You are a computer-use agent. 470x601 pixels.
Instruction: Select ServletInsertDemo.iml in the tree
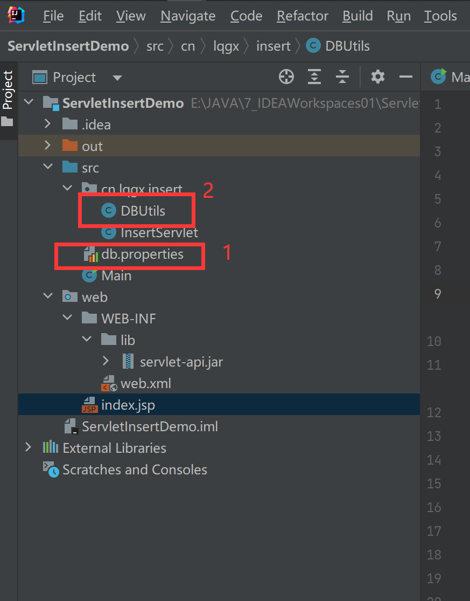coord(150,426)
